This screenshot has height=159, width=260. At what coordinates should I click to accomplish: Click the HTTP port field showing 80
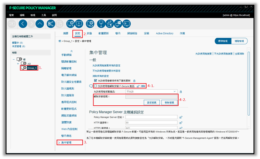[151, 123]
